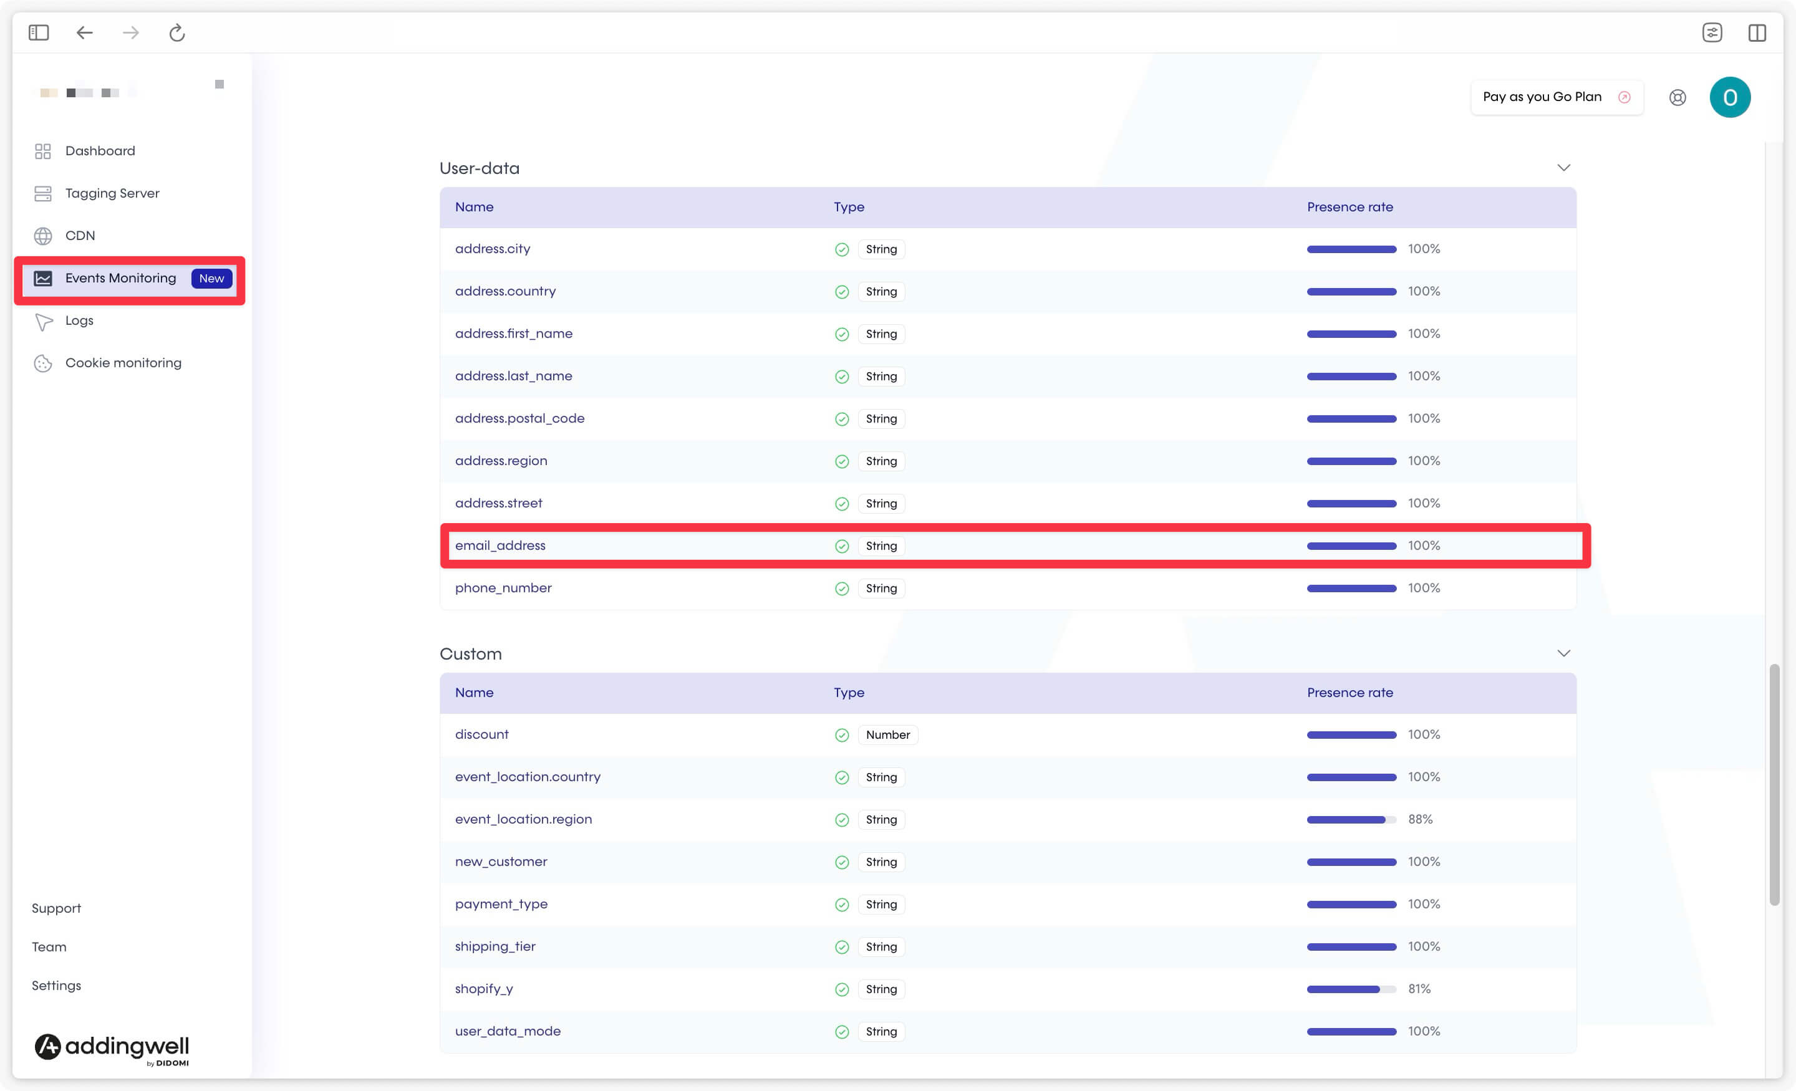1796x1091 pixels.
Task: Collapse the Custom section chevron
Action: coord(1563,653)
